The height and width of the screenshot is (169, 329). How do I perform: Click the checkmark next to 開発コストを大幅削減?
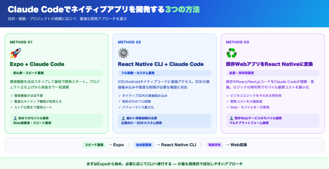[227, 101]
